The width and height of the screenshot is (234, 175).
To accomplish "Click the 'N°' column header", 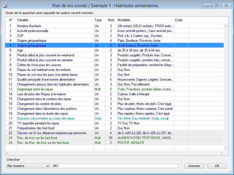I will coord(11,20).
